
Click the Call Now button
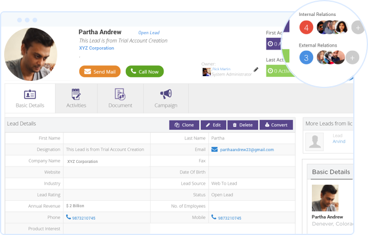[145, 71]
